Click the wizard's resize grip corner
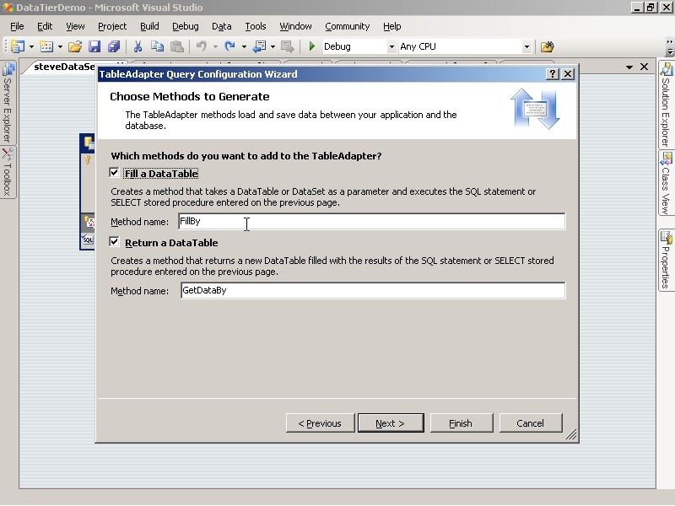Viewport: 675px width, 506px height. (x=572, y=435)
